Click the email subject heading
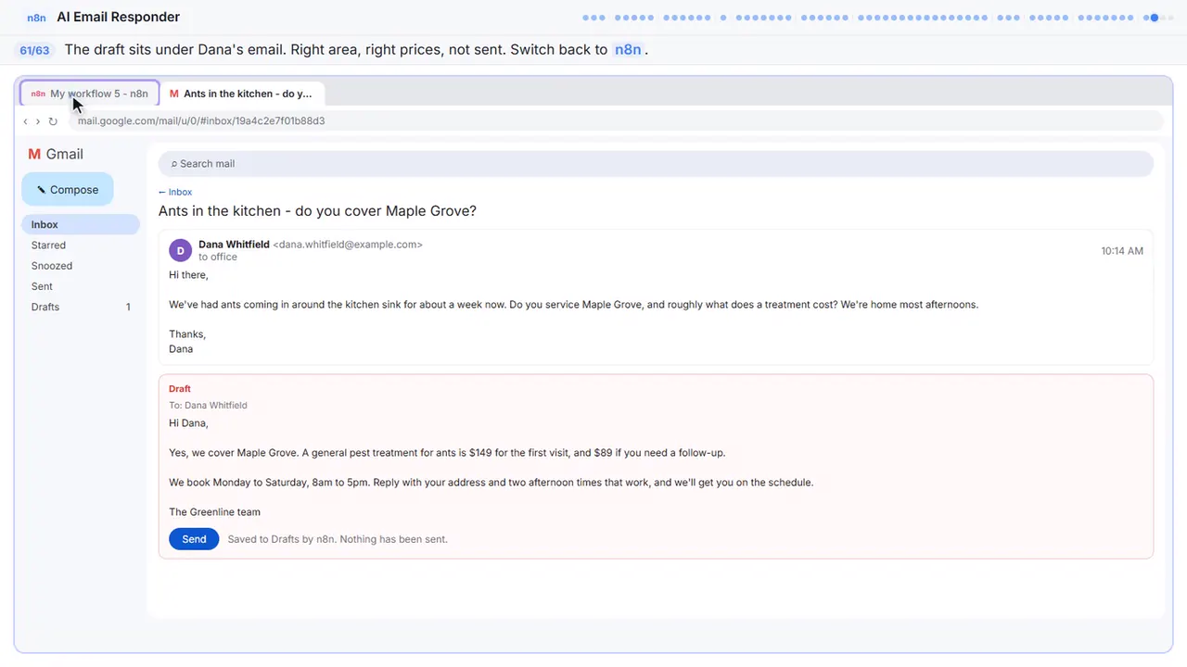Screen dimensions: 1187x667 tap(317, 210)
